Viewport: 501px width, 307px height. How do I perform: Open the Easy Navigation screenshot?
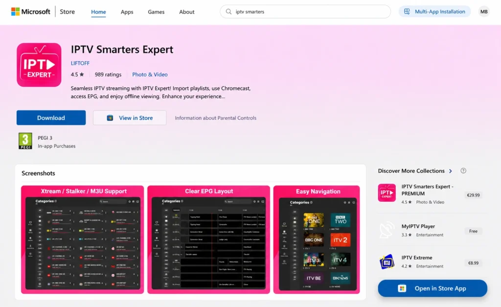point(317,239)
